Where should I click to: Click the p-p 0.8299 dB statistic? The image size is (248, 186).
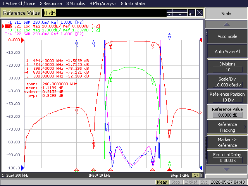46,96
